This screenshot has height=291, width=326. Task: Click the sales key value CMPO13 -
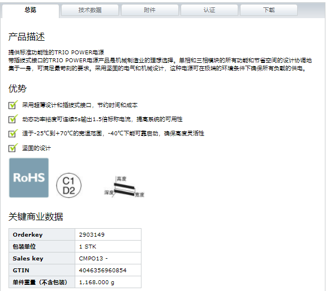[x=93, y=258]
